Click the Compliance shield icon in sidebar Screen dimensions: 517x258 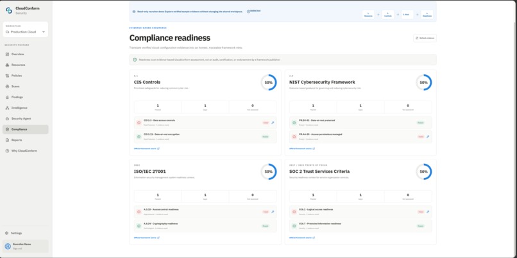[7, 129]
